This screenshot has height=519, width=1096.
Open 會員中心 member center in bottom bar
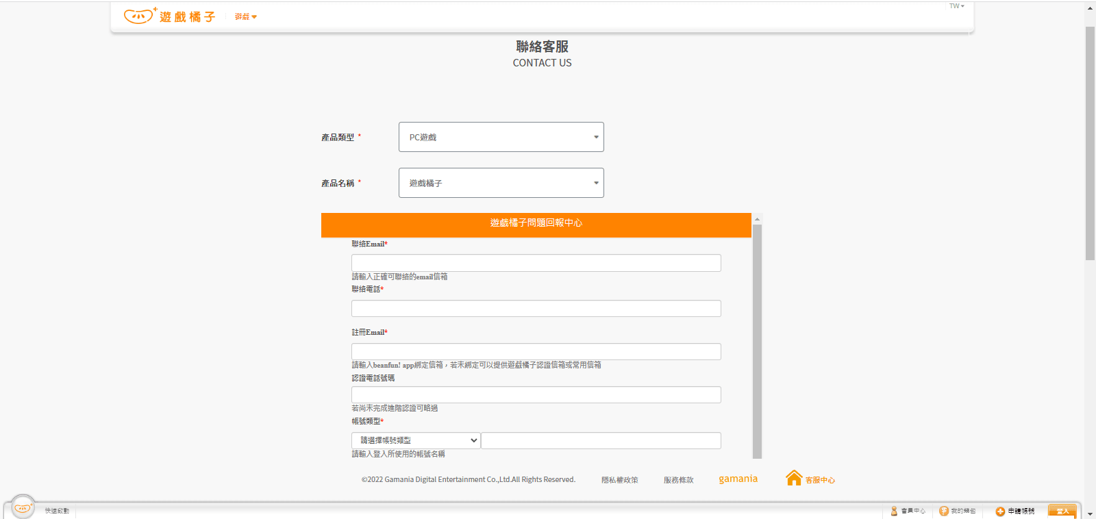pyautogui.click(x=908, y=511)
